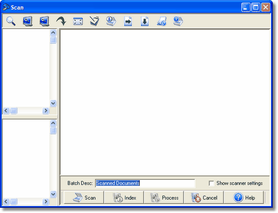Cancel the scan batch
The image size is (278, 213).
click(x=204, y=197)
